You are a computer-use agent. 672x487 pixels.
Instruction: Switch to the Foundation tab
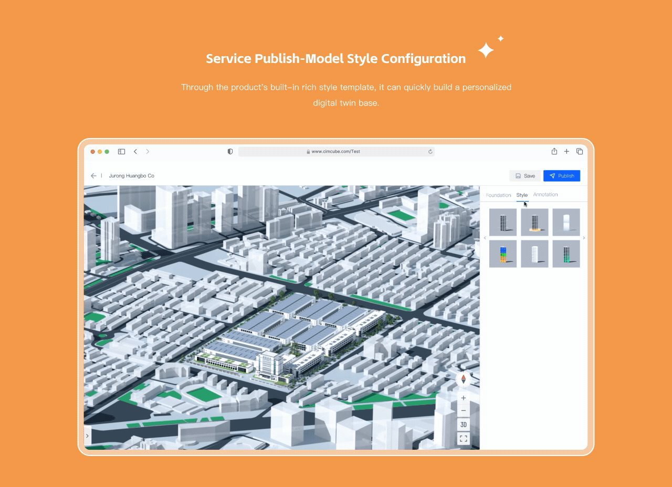(x=498, y=195)
